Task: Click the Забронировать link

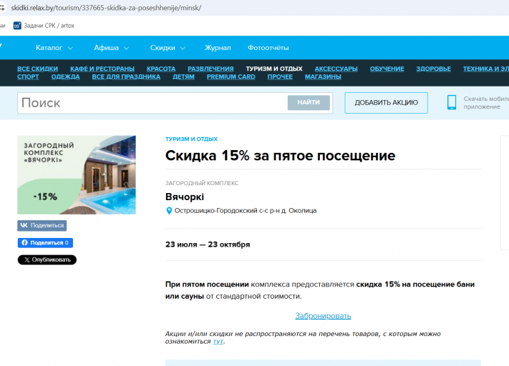Action: pos(323,316)
